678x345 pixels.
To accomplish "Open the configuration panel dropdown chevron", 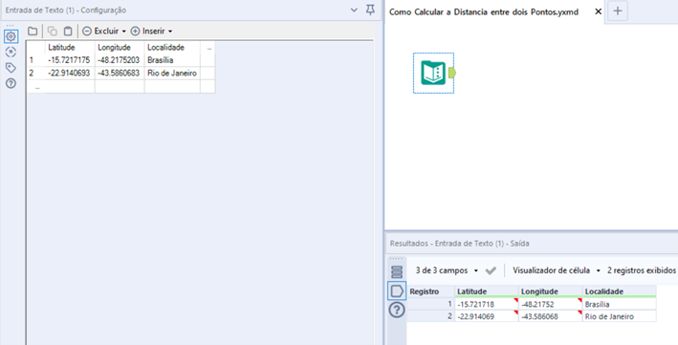I will 354,10.
